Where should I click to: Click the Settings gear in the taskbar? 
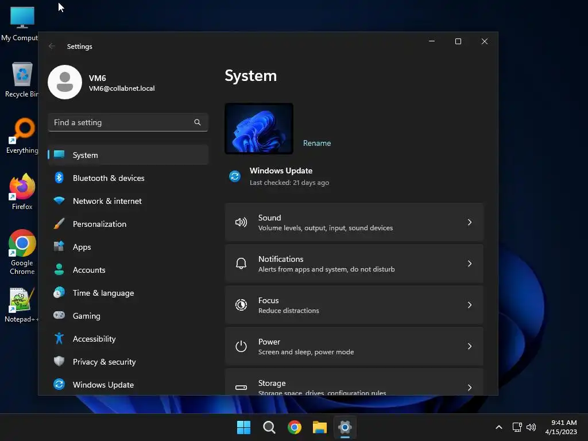(345, 427)
